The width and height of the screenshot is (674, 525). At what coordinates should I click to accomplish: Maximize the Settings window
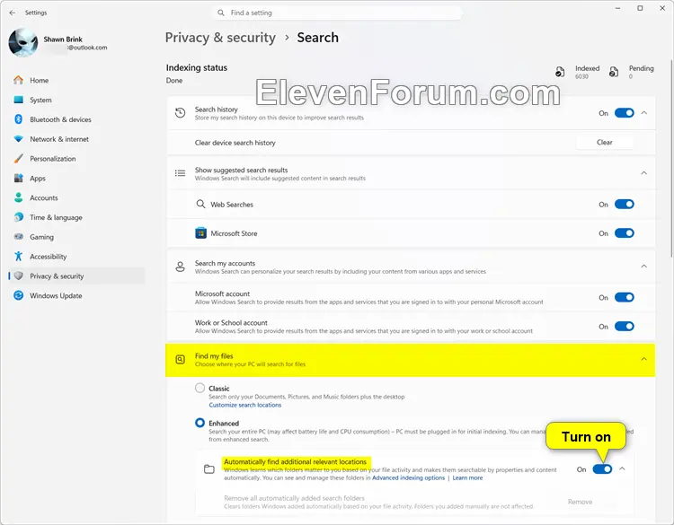[640, 8]
